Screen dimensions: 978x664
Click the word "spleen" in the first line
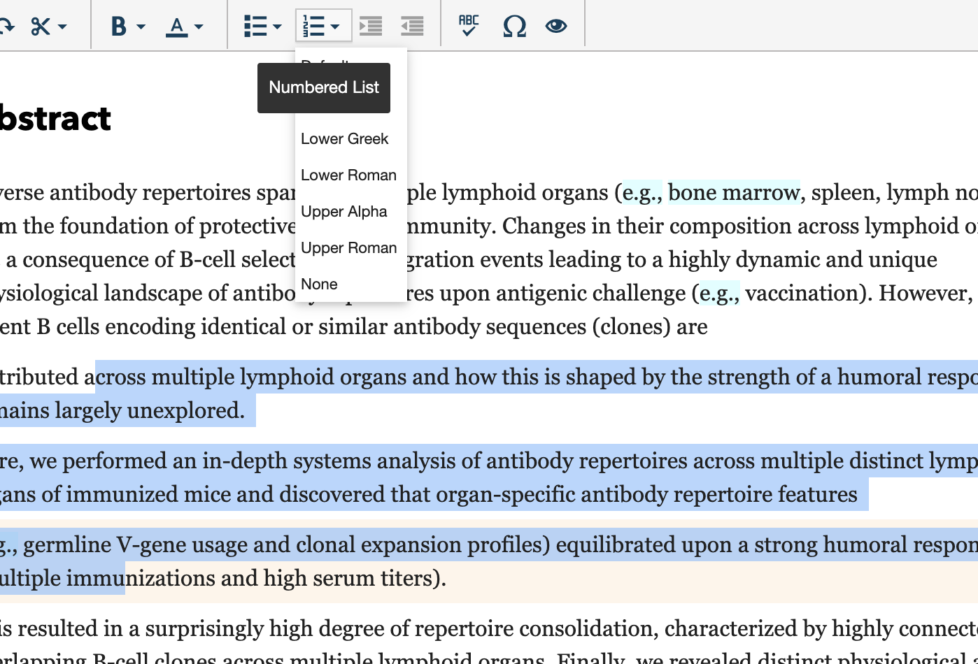(x=843, y=192)
